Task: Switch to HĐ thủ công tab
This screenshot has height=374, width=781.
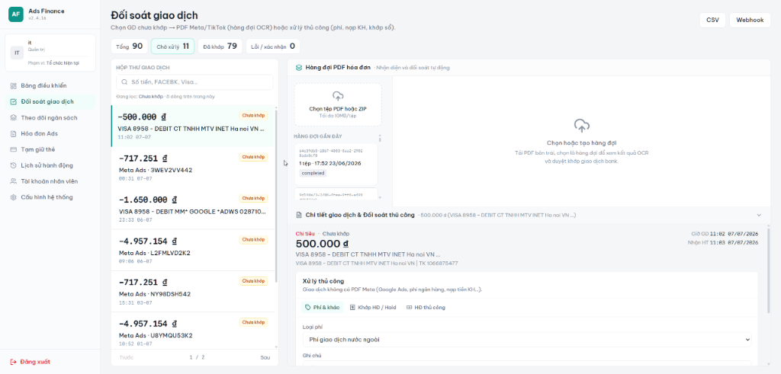Action: click(x=426, y=308)
